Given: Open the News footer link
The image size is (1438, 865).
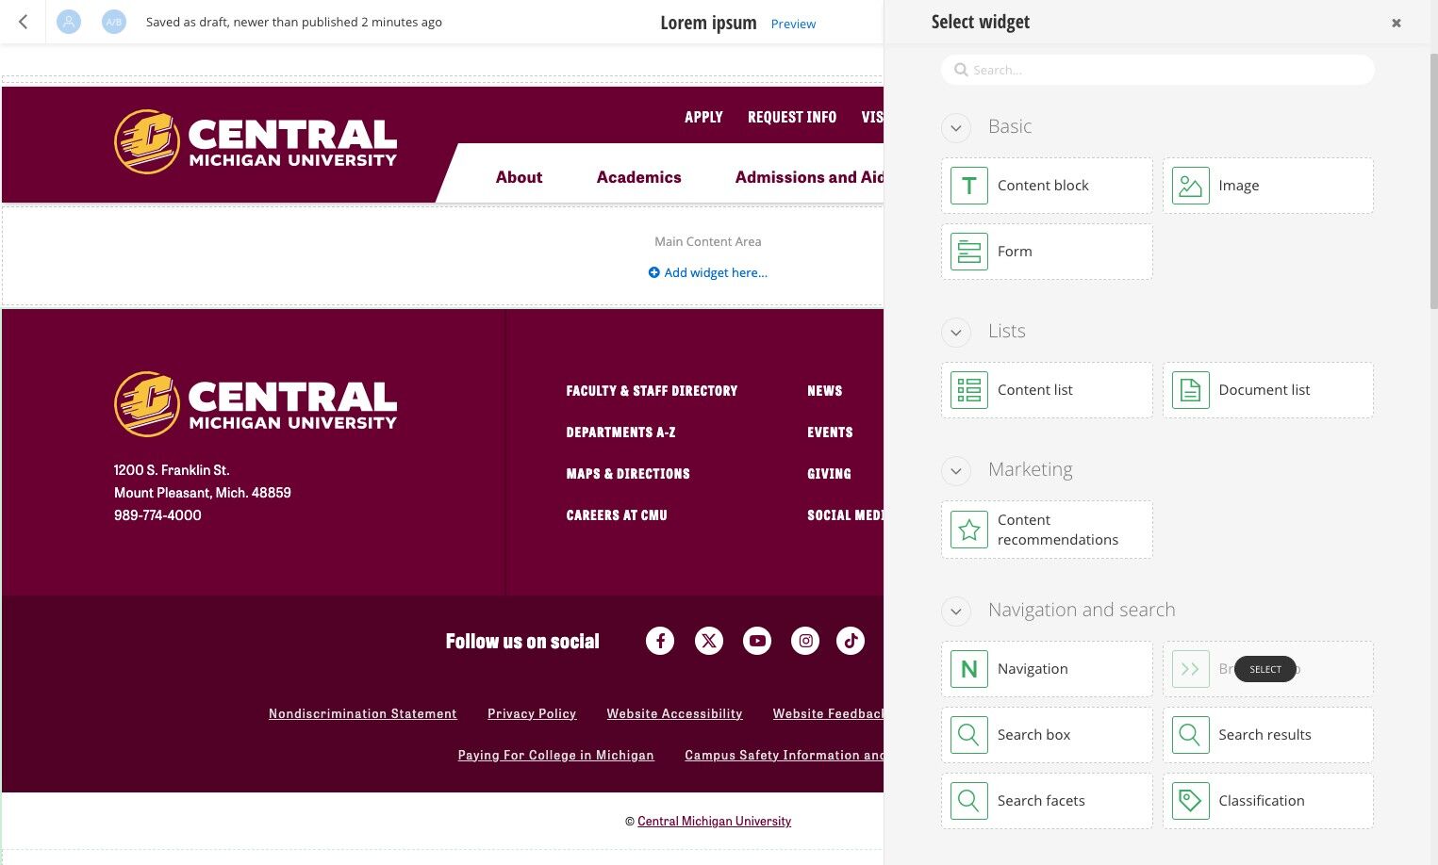Looking at the screenshot, I should (x=825, y=391).
